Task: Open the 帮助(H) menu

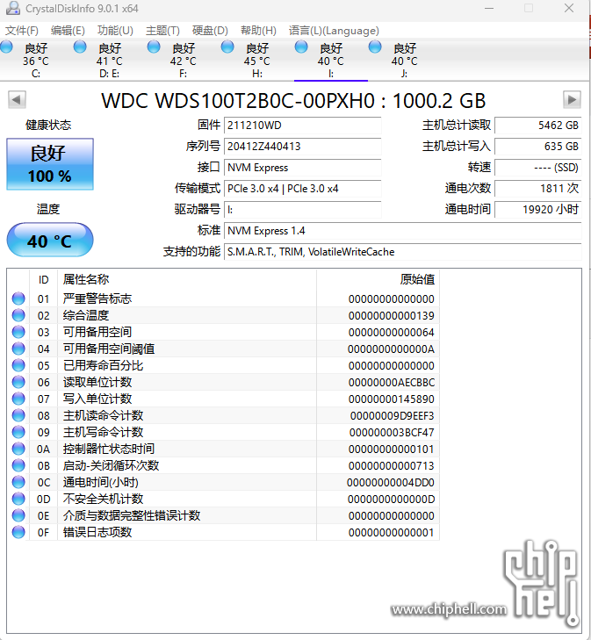Action: tap(258, 31)
